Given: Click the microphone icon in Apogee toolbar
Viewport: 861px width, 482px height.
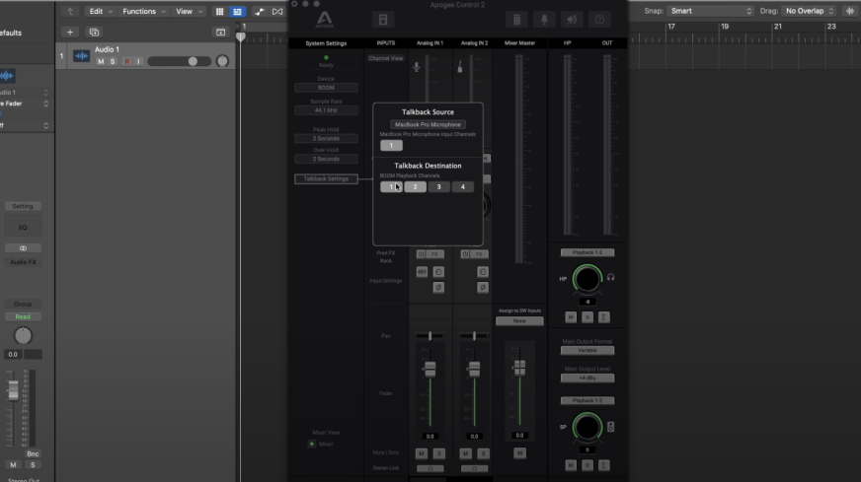Looking at the screenshot, I should [543, 20].
